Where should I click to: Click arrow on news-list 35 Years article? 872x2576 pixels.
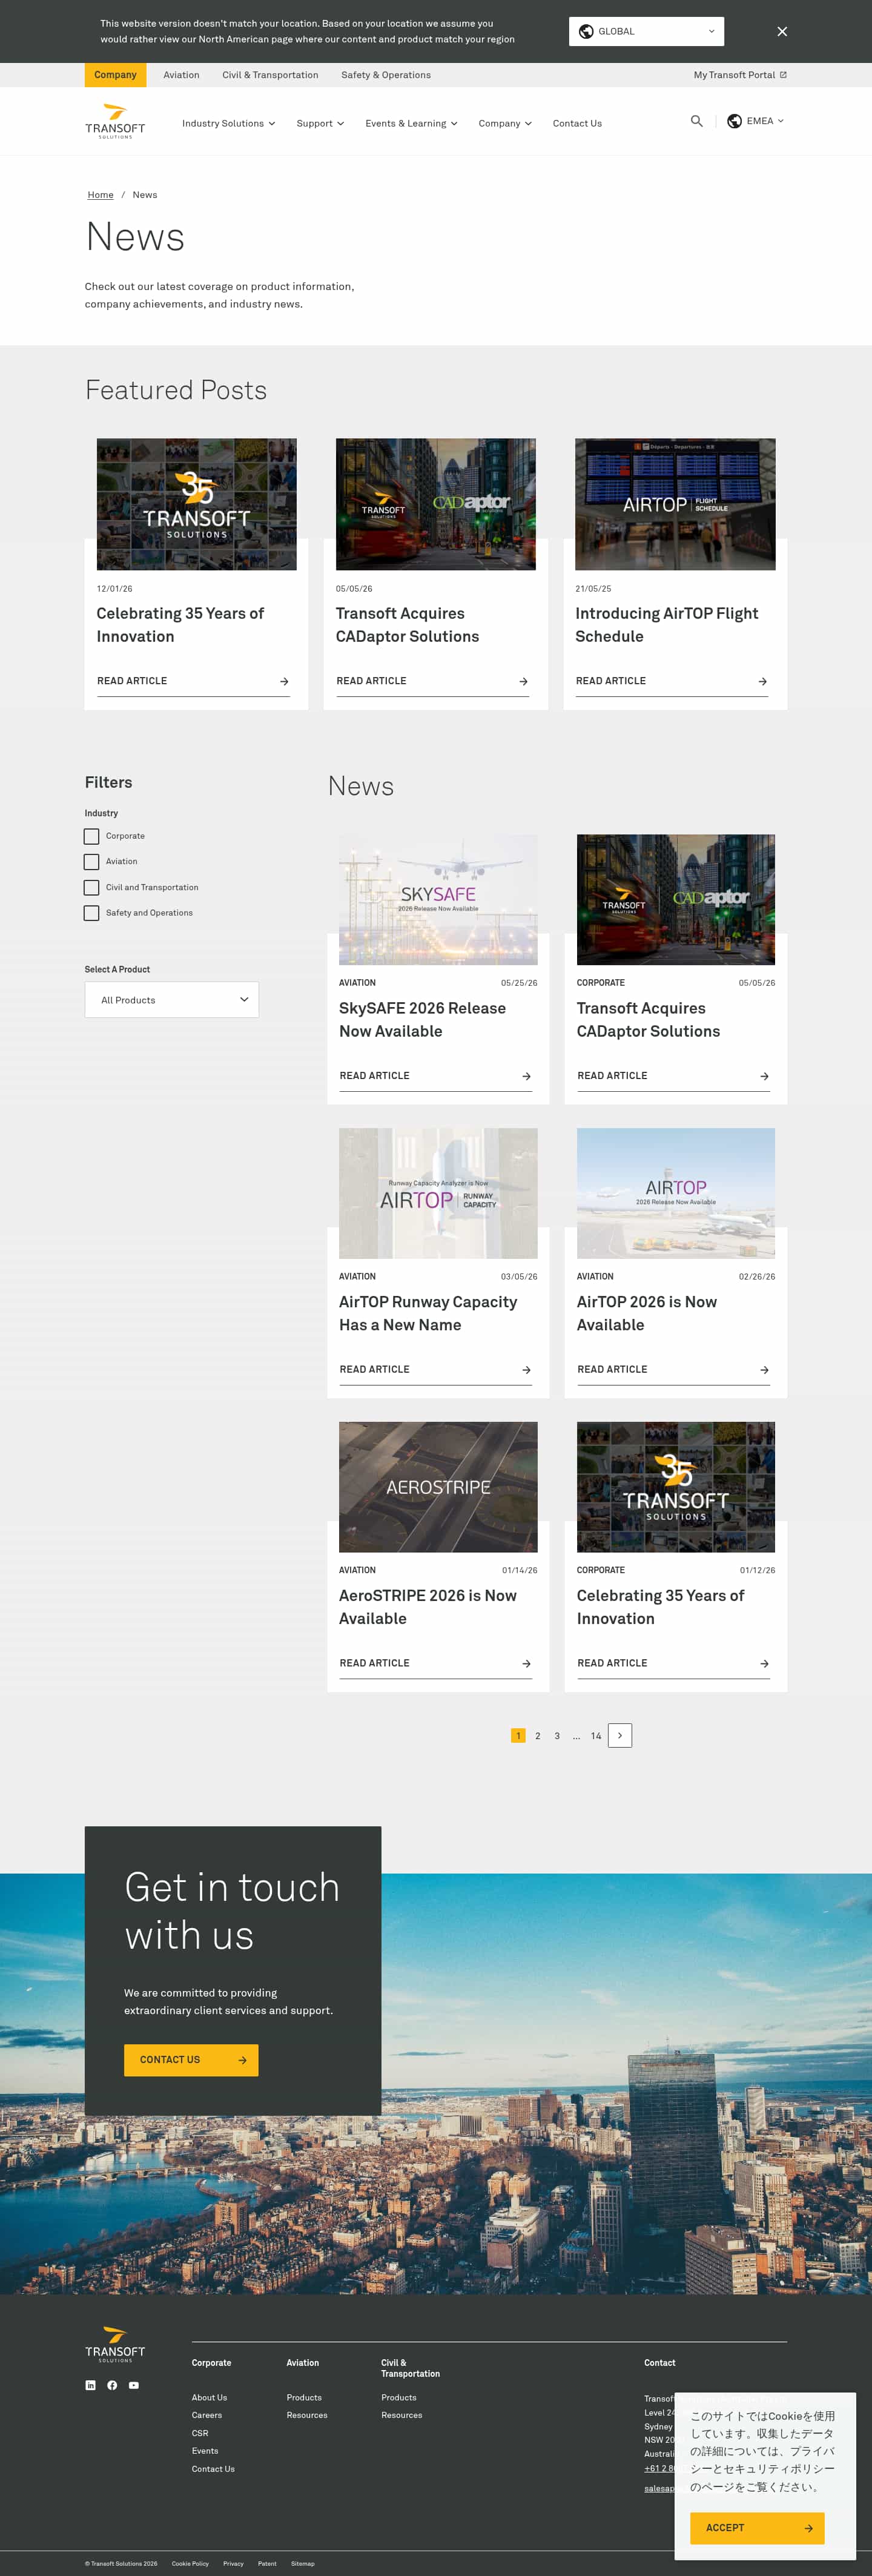point(764,1664)
